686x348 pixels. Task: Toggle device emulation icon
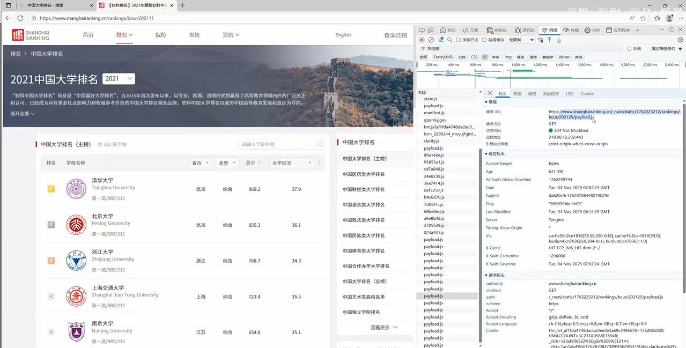coord(431,30)
